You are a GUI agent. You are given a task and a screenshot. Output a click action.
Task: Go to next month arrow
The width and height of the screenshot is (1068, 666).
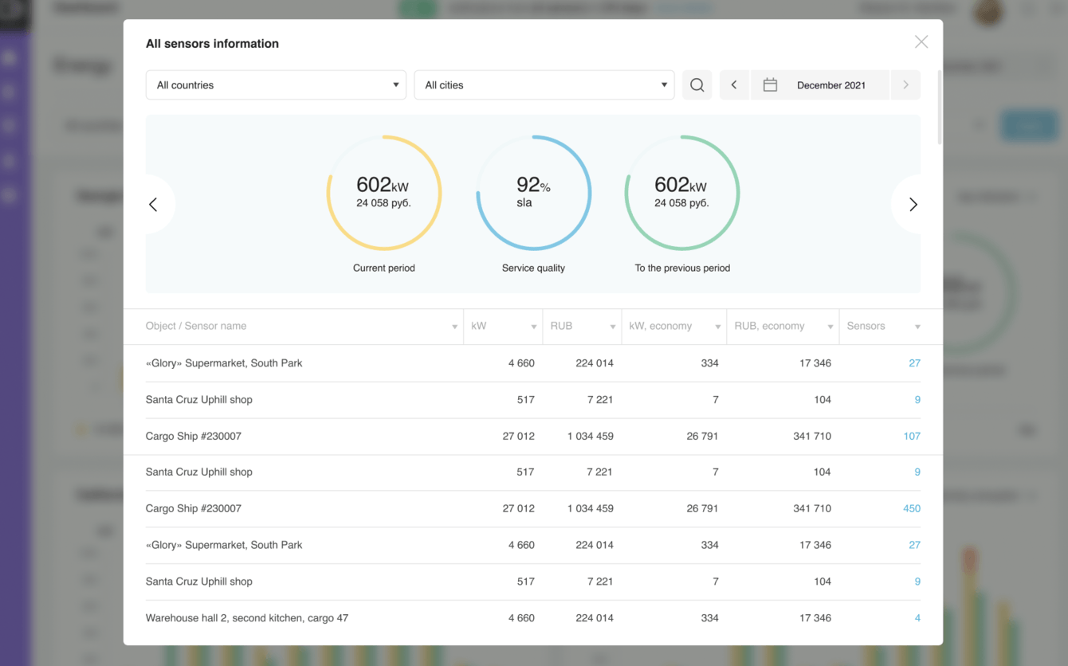click(905, 85)
